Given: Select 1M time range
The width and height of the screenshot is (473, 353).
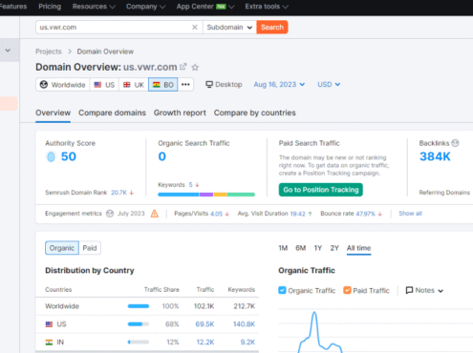Looking at the screenshot, I should coord(283,248).
